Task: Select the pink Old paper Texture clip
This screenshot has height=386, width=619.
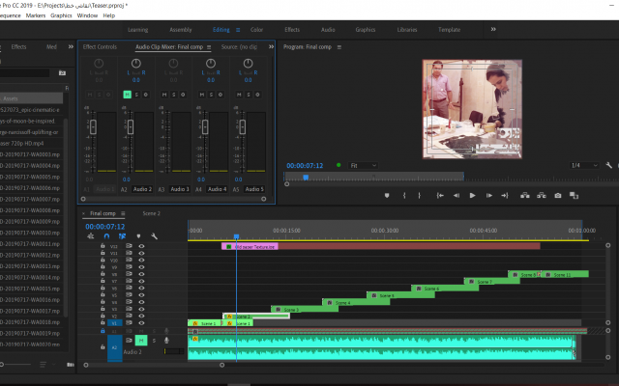Action: pos(250,247)
